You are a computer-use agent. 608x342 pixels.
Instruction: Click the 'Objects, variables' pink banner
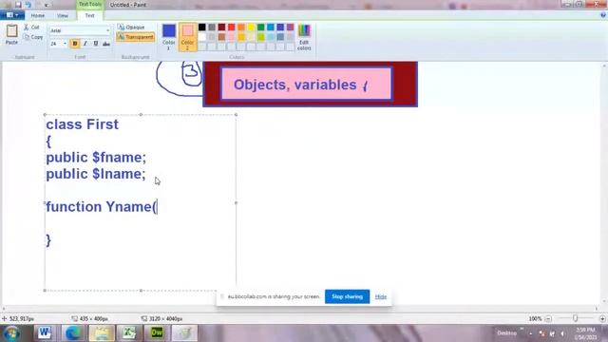(306, 85)
